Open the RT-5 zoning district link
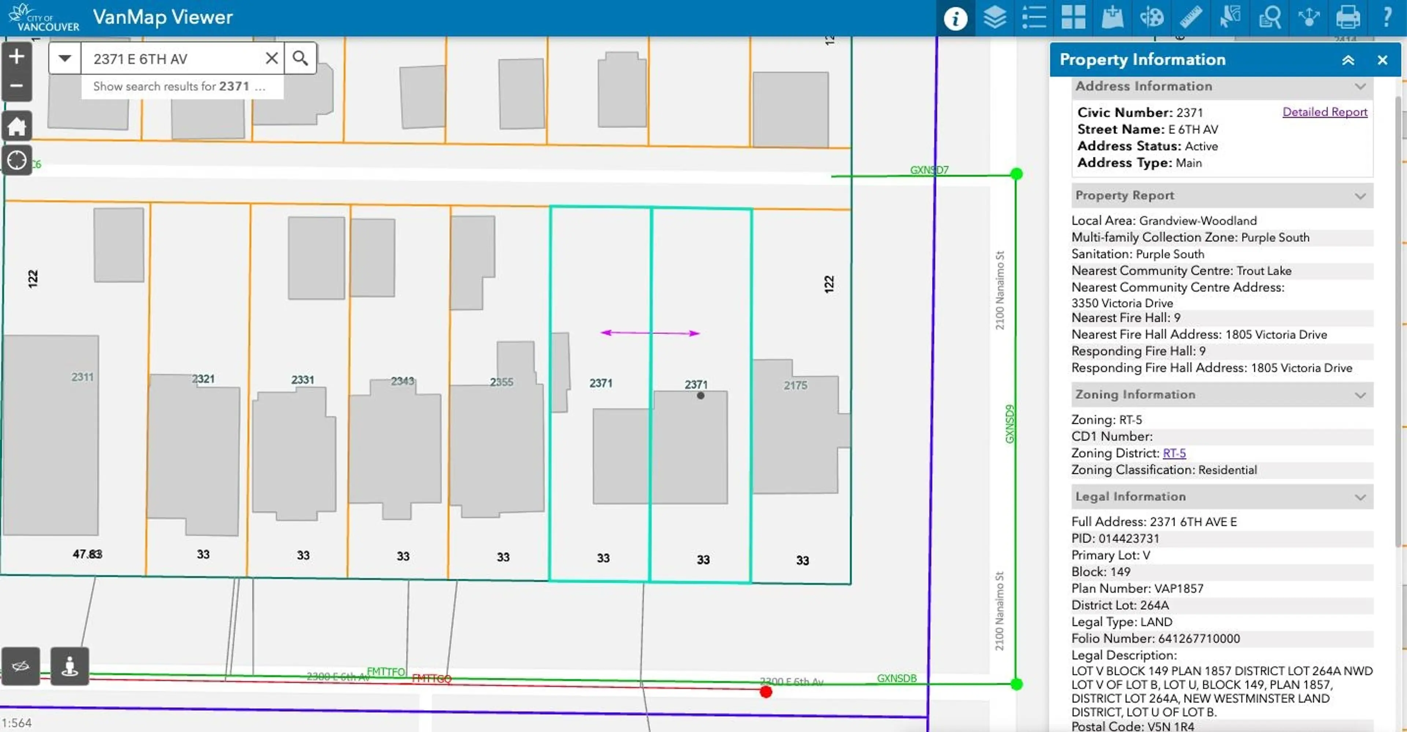Image resolution: width=1407 pixels, height=732 pixels. tap(1174, 454)
